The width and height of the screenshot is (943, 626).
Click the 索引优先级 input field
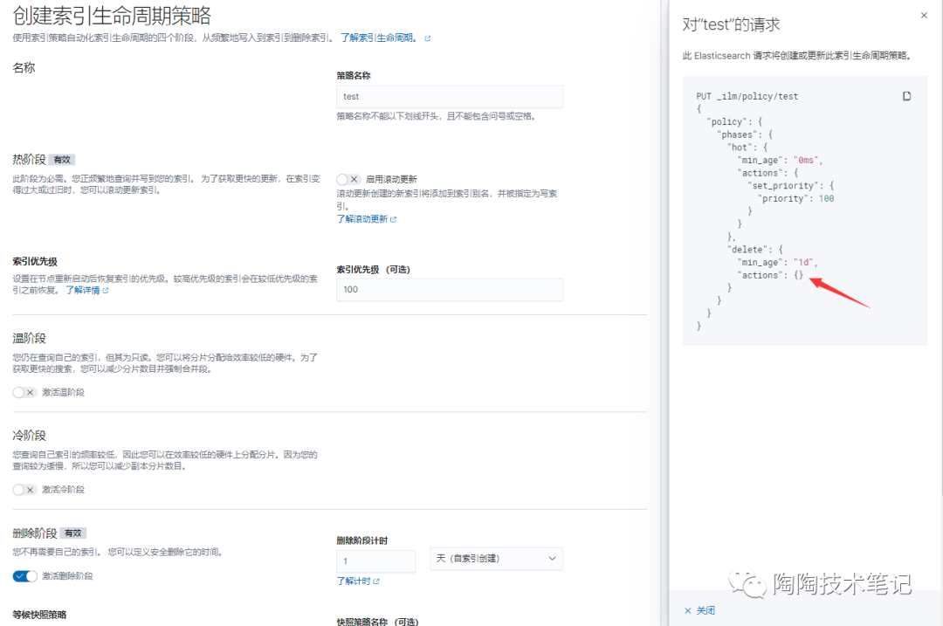[x=450, y=289]
